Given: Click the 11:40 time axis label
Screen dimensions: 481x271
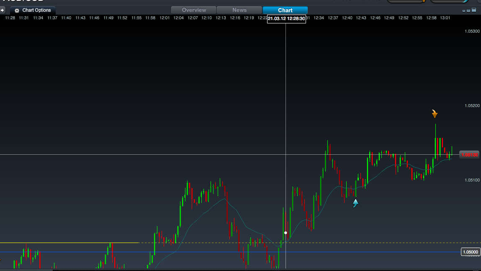Looking at the screenshot, I should (x=66, y=18).
